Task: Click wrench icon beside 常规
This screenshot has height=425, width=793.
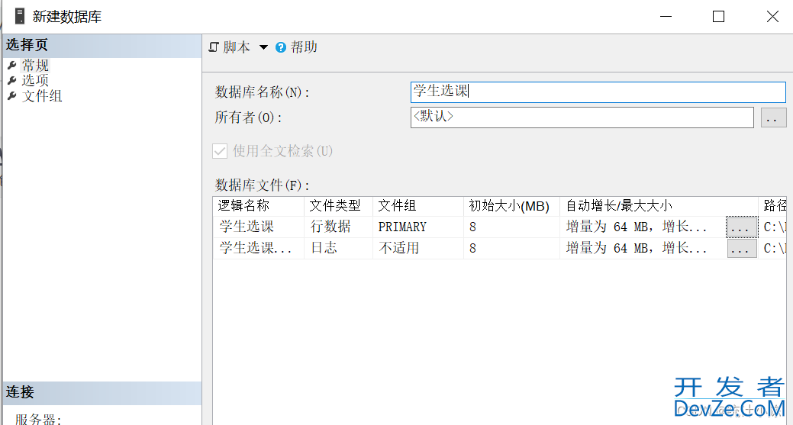Action: [11, 66]
